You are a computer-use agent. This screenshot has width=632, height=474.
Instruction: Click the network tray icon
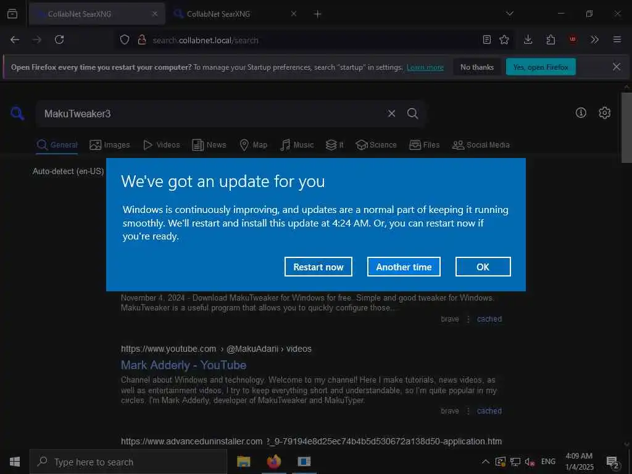[x=515, y=462]
